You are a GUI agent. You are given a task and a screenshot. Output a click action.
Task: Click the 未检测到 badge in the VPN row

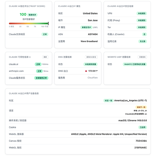pyautogui.click(x=142, y=13)
